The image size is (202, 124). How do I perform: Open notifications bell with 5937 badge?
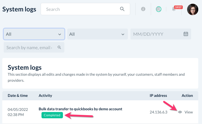pos(174,9)
